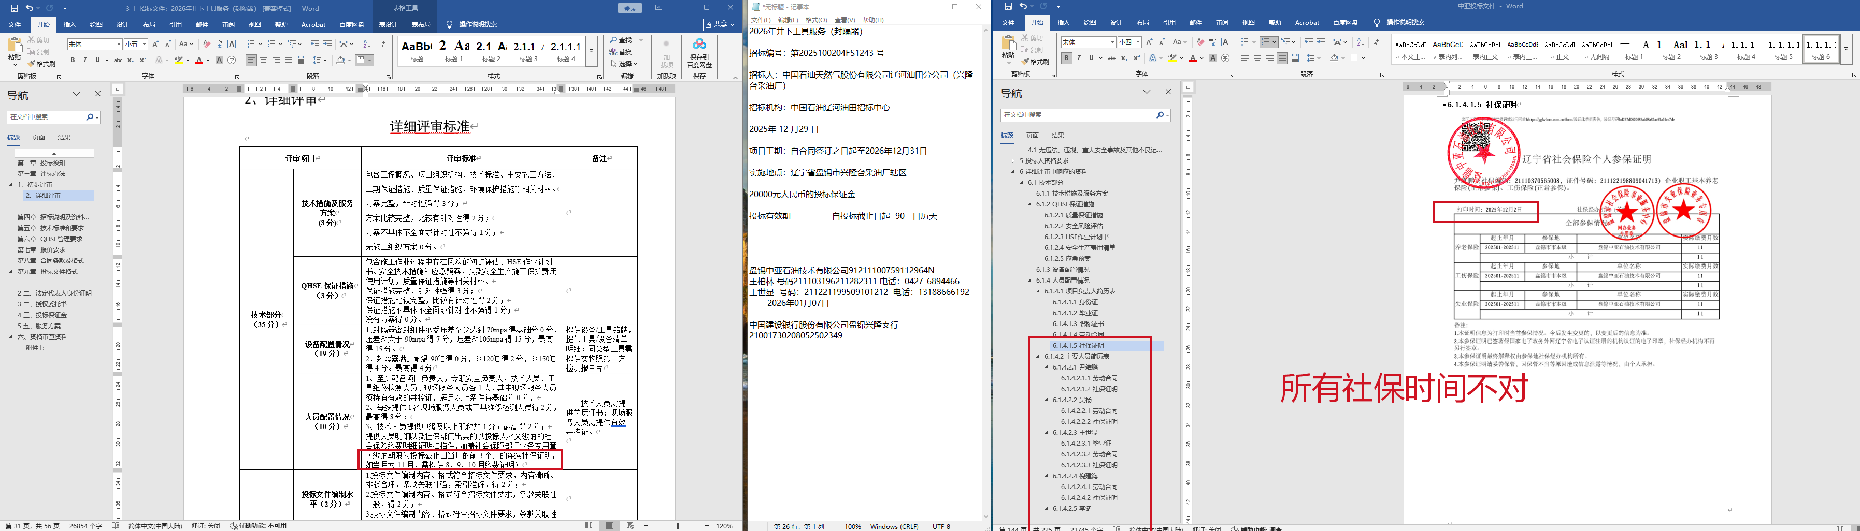
Task: Toggle superscript in 招标文件 Word ribbon
Action: tap(143, 60)
